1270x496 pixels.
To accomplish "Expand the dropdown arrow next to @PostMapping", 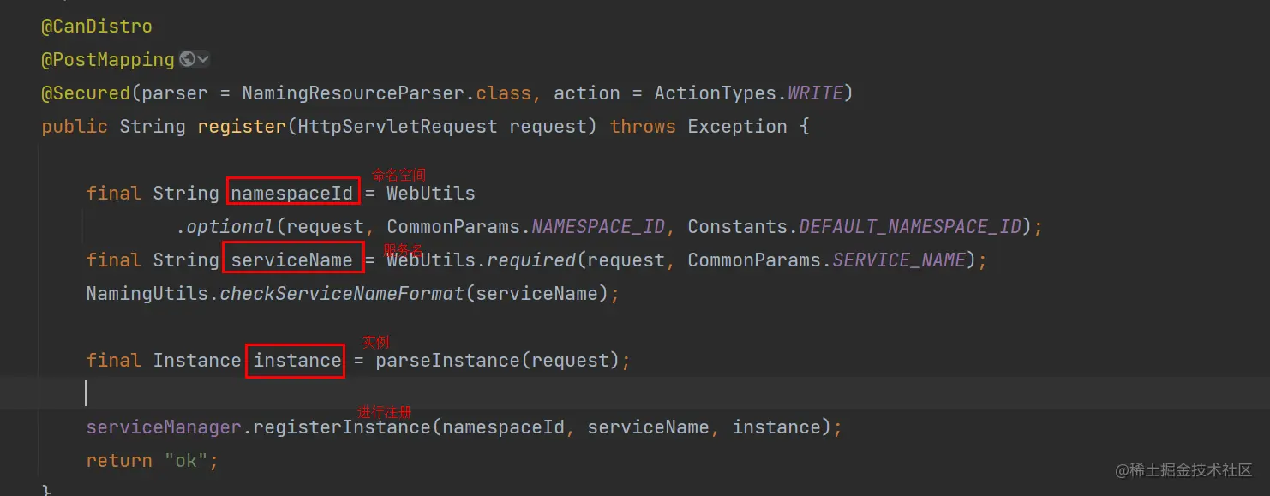I will (203, 60).
